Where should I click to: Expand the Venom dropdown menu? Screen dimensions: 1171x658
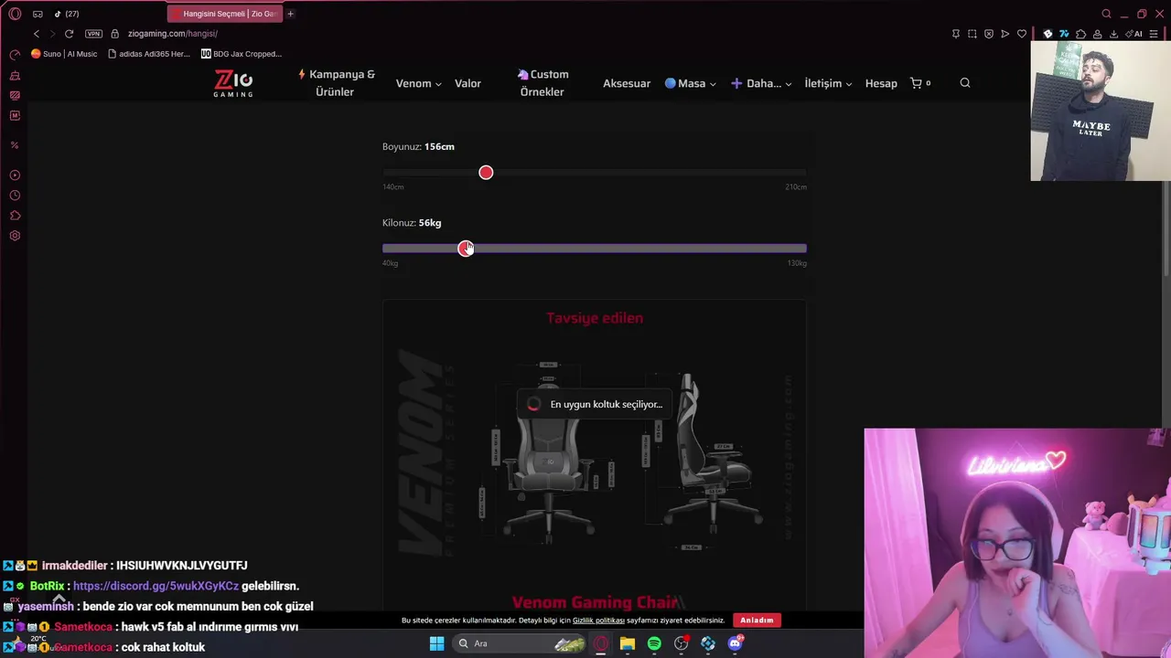tap(418, 83)
